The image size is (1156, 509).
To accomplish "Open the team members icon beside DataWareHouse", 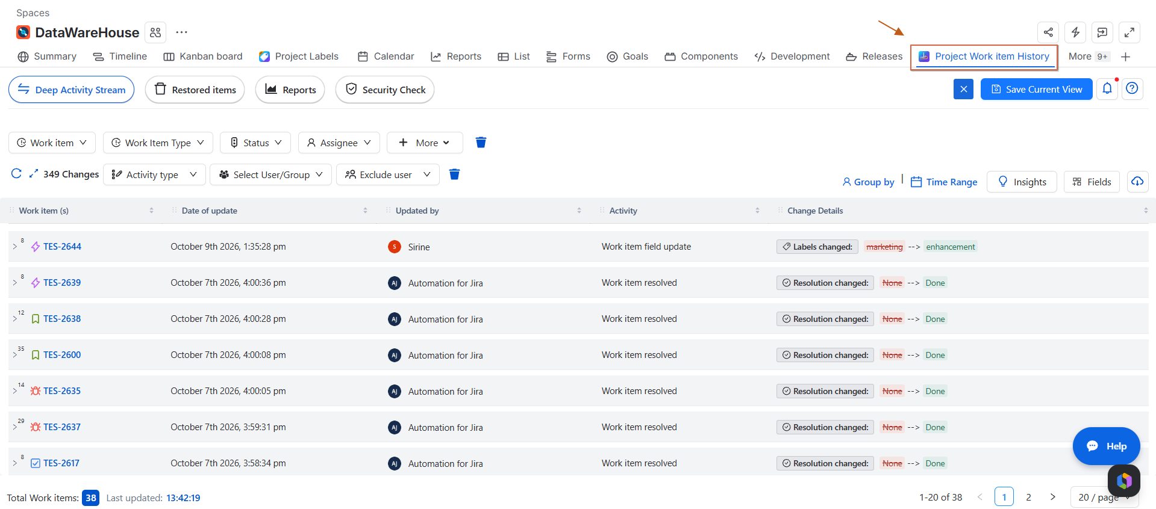I will coord(155,32).
